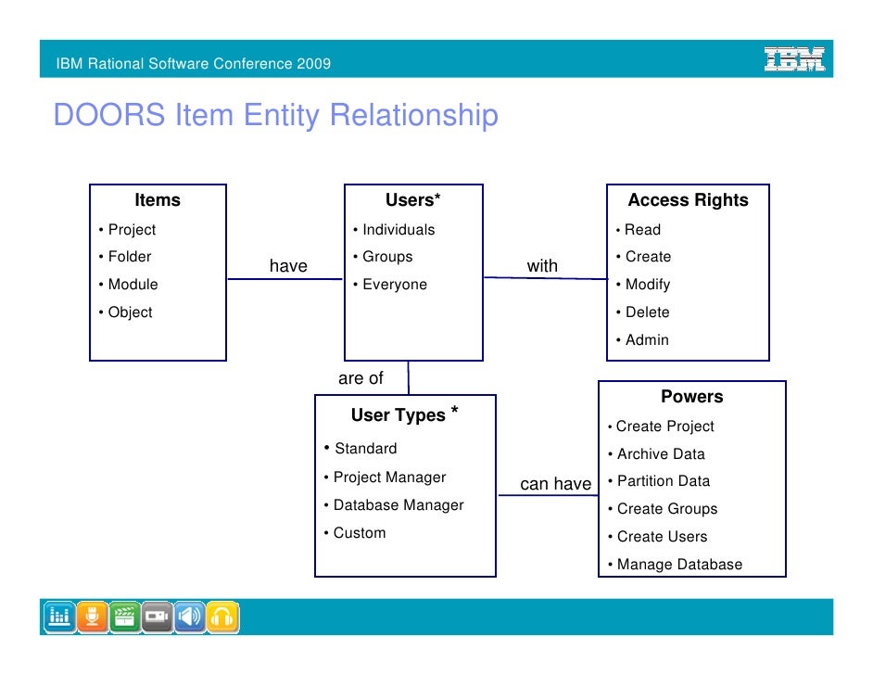Click the blue equalizer bars icon
The width and height of the screenshot is (873, 675).
(59, 618)
